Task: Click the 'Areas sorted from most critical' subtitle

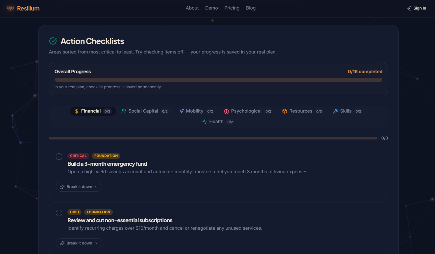Action: [163, 52]
